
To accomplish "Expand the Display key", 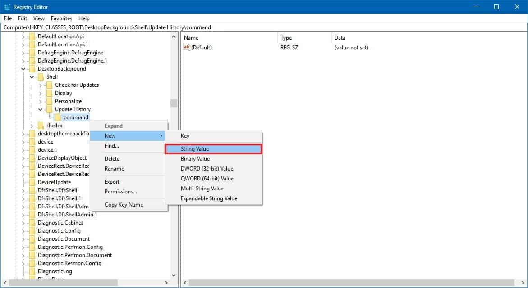I will point(41,93).
